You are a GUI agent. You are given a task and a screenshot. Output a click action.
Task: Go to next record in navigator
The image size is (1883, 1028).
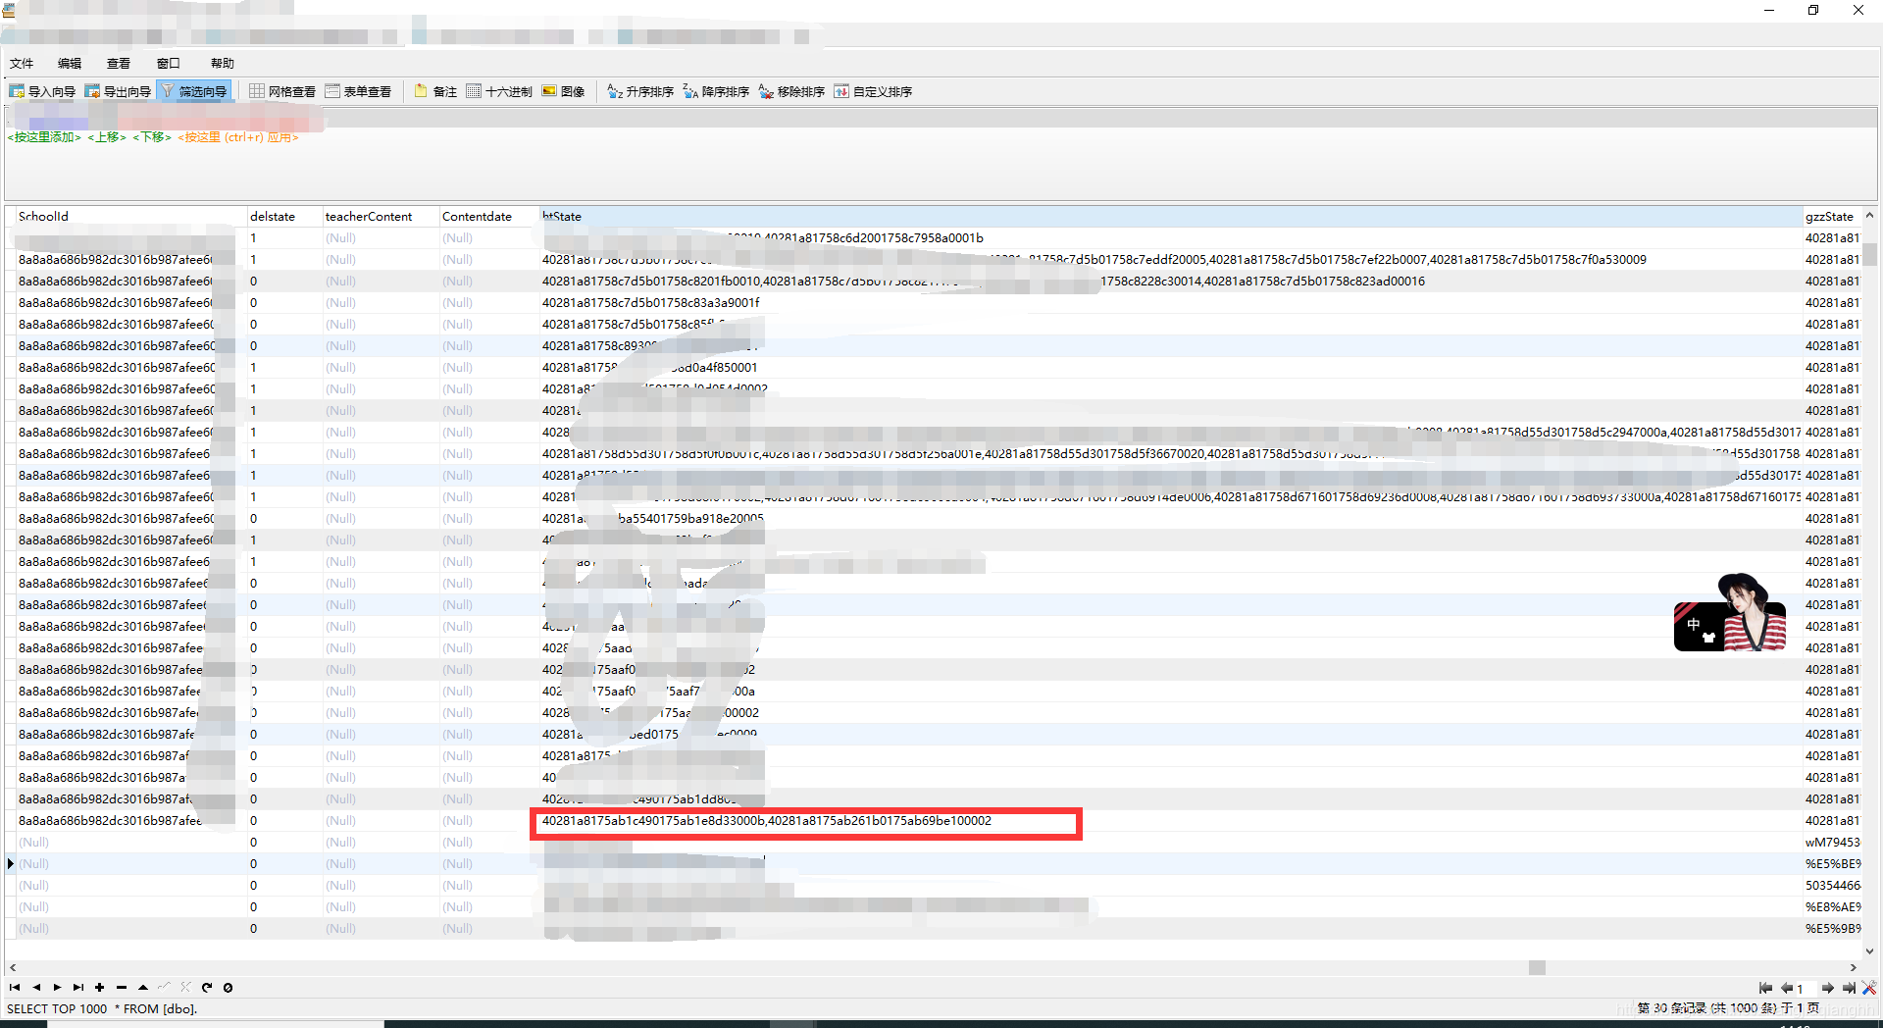coord(57,988)
